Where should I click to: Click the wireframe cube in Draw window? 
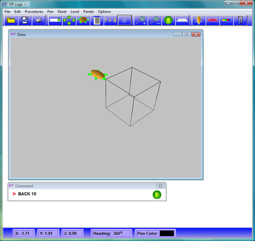(133, 97)
